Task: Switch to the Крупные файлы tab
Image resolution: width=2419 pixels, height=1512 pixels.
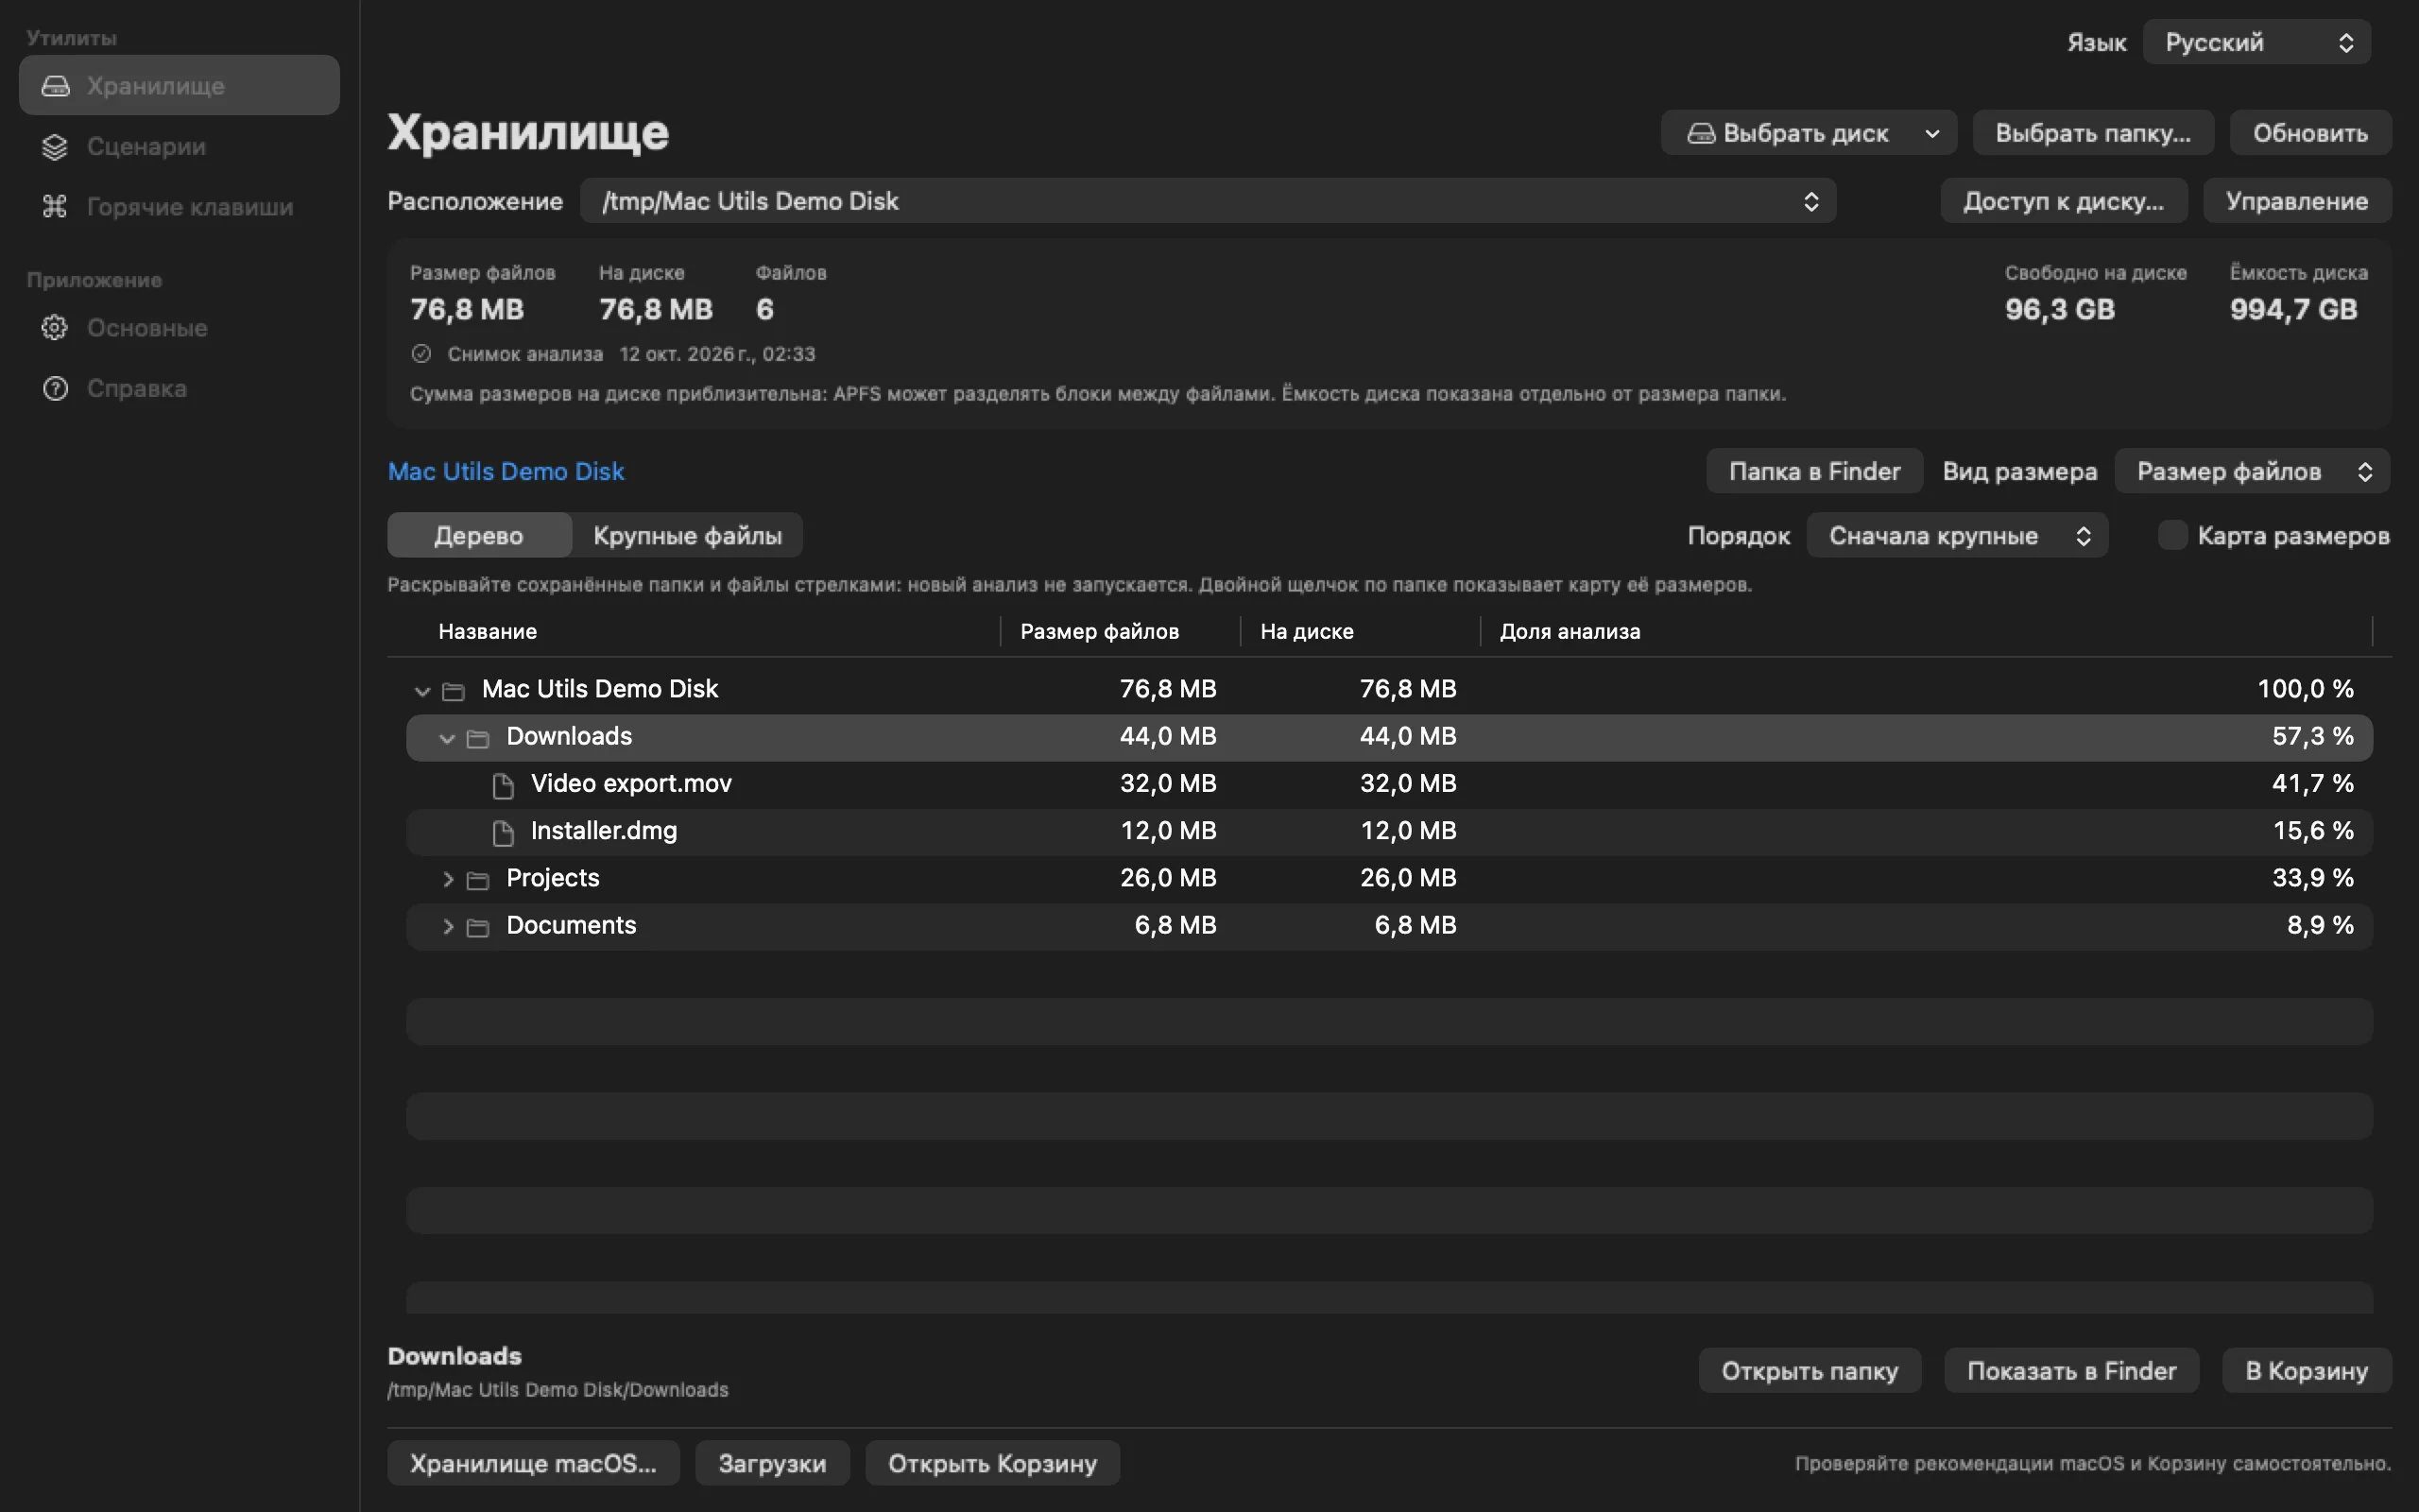Action: tap(688, 536)
